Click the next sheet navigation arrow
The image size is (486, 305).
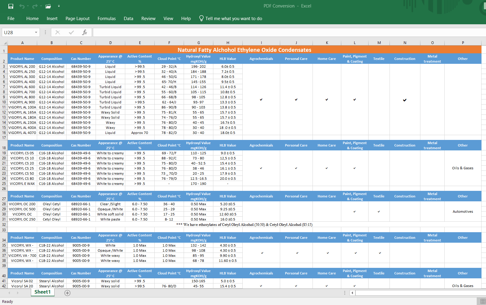point(18,293)
